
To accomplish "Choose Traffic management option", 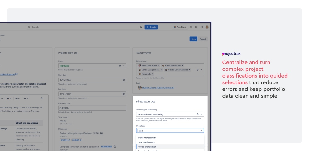I will (x=170, y=138).
